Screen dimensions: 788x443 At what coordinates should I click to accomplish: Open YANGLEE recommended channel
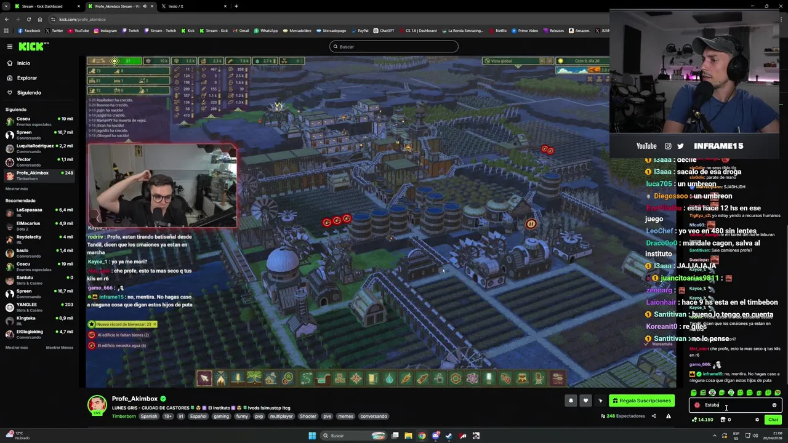pos(39,307)
